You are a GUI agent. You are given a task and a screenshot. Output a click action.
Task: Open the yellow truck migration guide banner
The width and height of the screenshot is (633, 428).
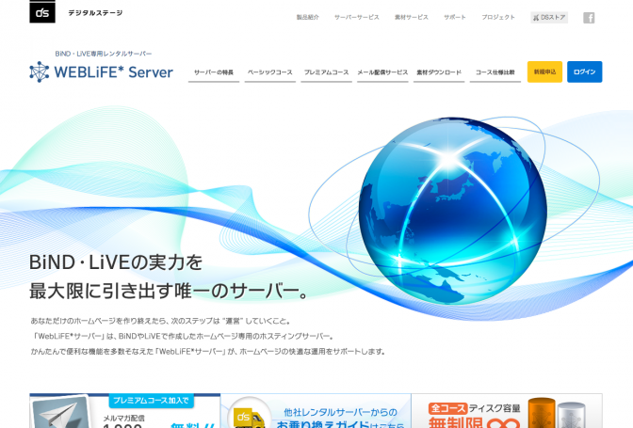coord(316,411)
